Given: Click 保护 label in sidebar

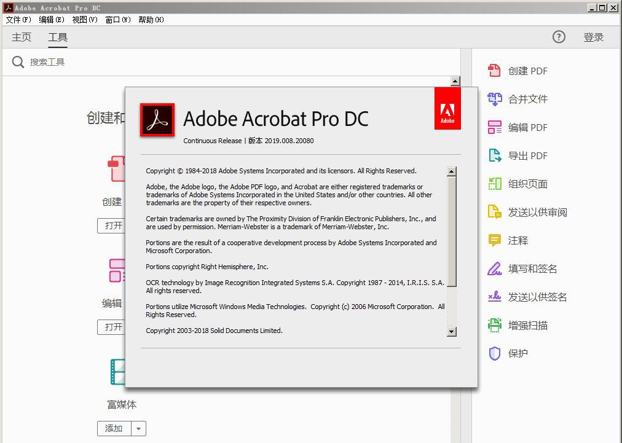Looking at the screenshot, I should tap(518, 353).
